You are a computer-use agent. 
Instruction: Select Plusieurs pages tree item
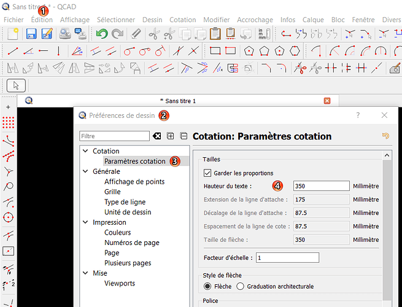(x=128, y=263)
